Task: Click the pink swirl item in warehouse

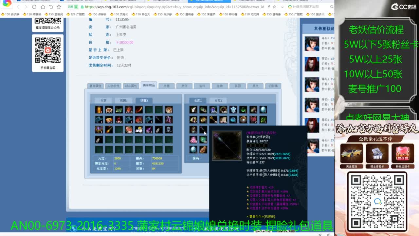Action: point(193,140)
